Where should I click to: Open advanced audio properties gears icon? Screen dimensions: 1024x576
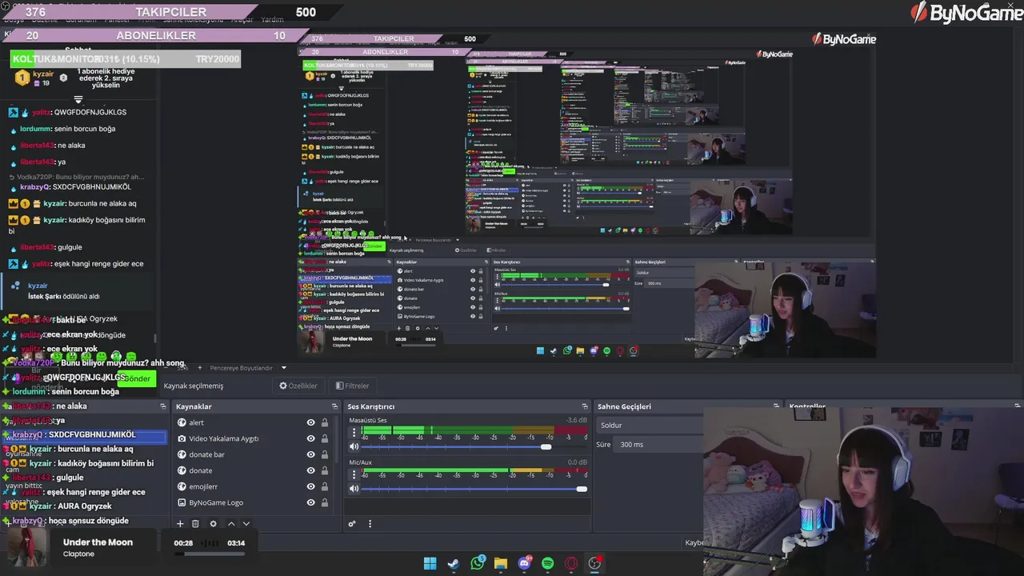point(352,524)
